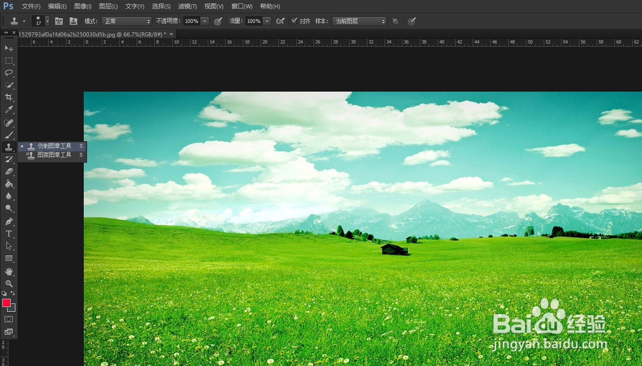Open the Clone Source panel icon
The width and height of the screenshot is (642, 366).
coord(73,21)
